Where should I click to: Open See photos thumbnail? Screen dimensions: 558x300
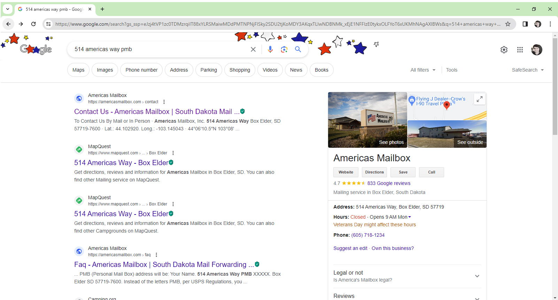tap(367, 120)
